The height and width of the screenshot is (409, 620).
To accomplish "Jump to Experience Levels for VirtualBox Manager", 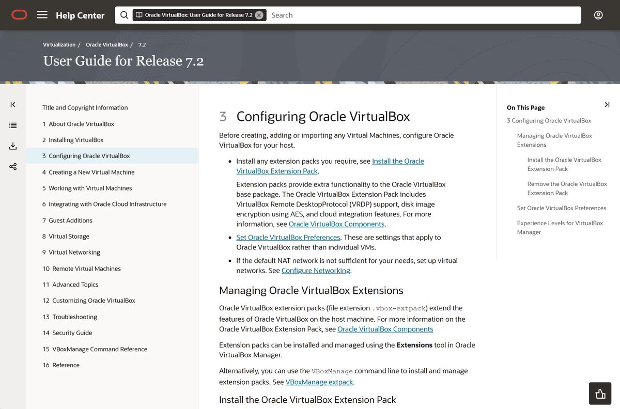I will [x=560, y=228].
